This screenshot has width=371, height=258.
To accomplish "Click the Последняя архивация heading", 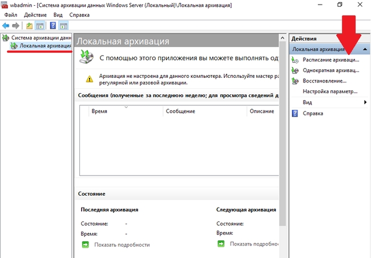I will click(x=110, y=209).
